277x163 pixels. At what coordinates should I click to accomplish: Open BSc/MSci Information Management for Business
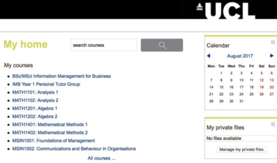pos(62,76)
